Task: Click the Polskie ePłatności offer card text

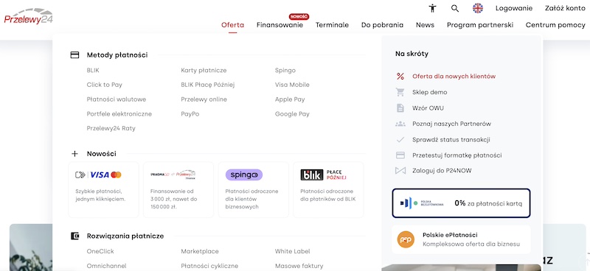Action: 471,239
